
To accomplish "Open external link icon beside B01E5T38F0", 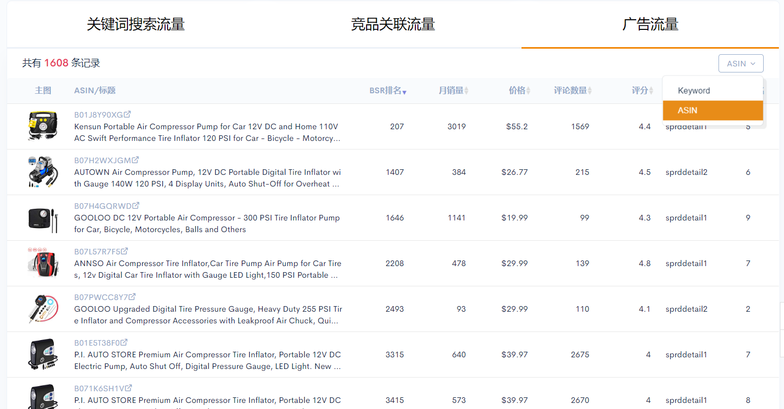I will click(124, 343).
